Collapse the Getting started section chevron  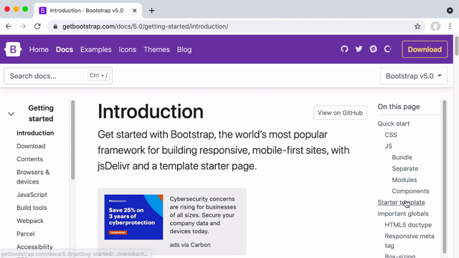(11, 114)
